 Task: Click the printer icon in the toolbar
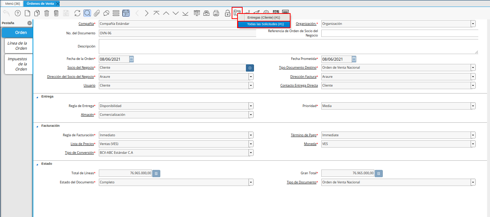pyautogui.click(x=216, y=13)
